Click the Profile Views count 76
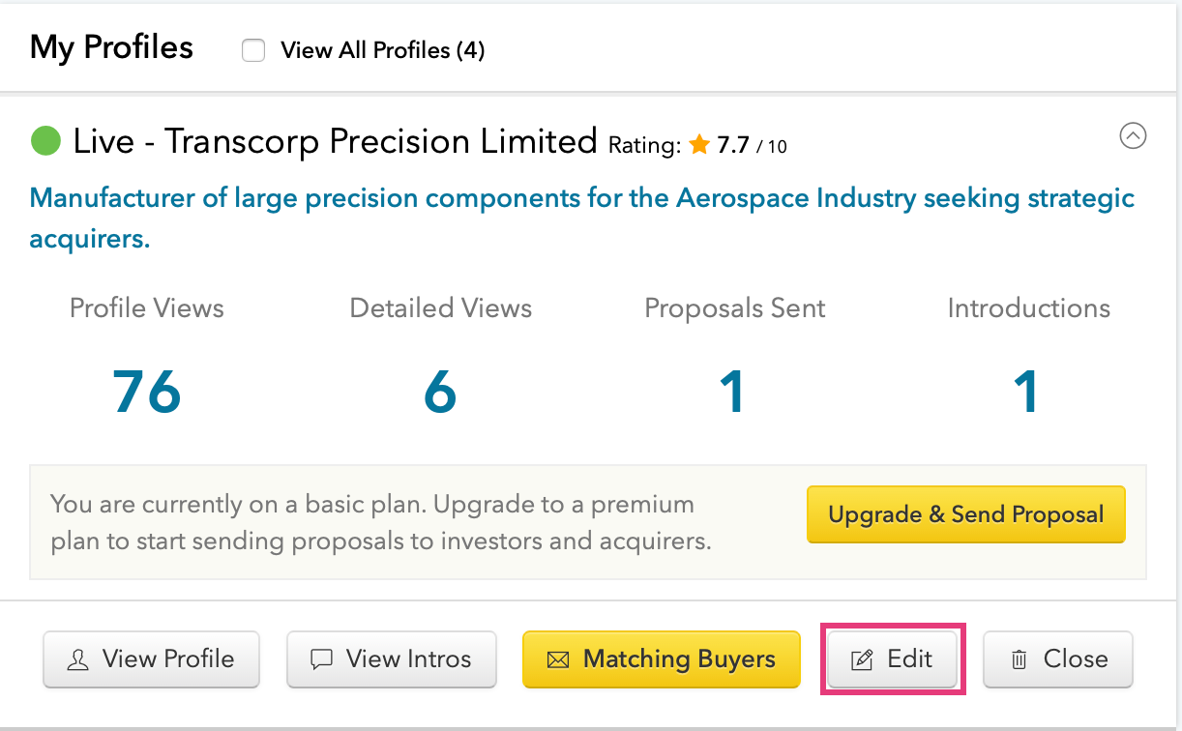1182x731 pixels. point(147,392)
